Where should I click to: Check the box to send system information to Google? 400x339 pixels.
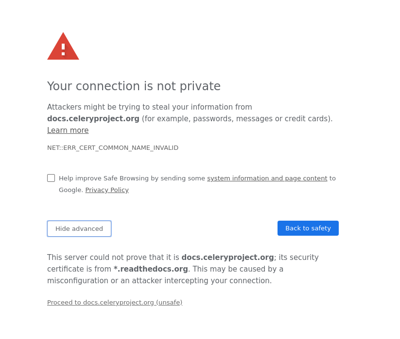[51, 178]
